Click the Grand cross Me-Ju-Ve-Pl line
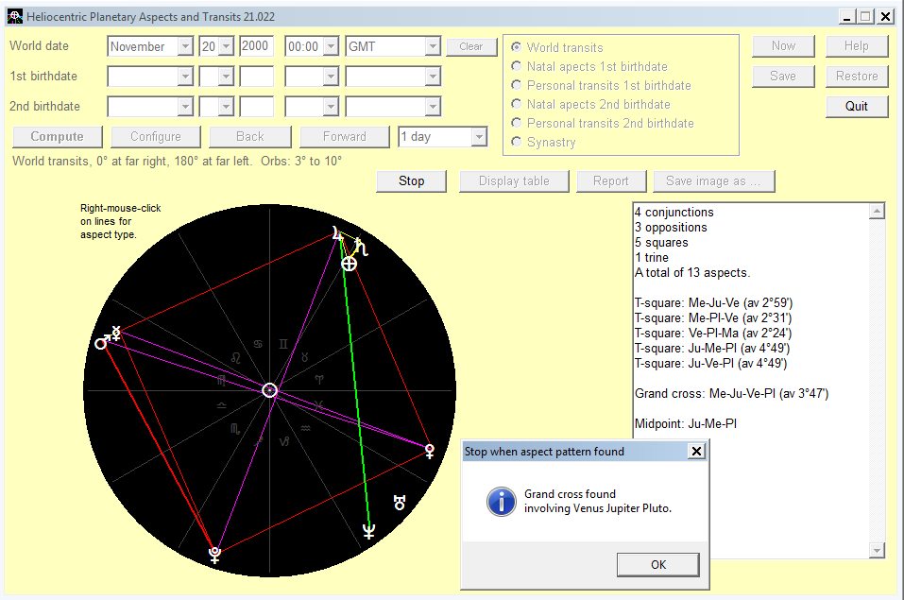The width and height of the screenshot is (904, 600). click(732, 393)
